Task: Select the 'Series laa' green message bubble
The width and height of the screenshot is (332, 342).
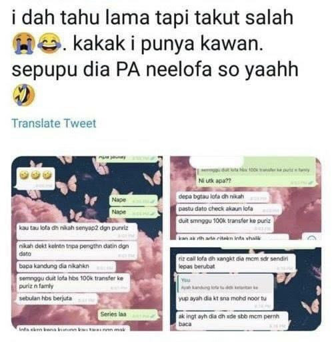Action: click(x=128, y=315)
